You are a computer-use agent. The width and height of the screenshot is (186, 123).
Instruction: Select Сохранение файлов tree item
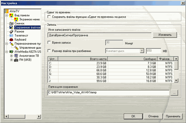pyautogui.click(x=27, y=28)
